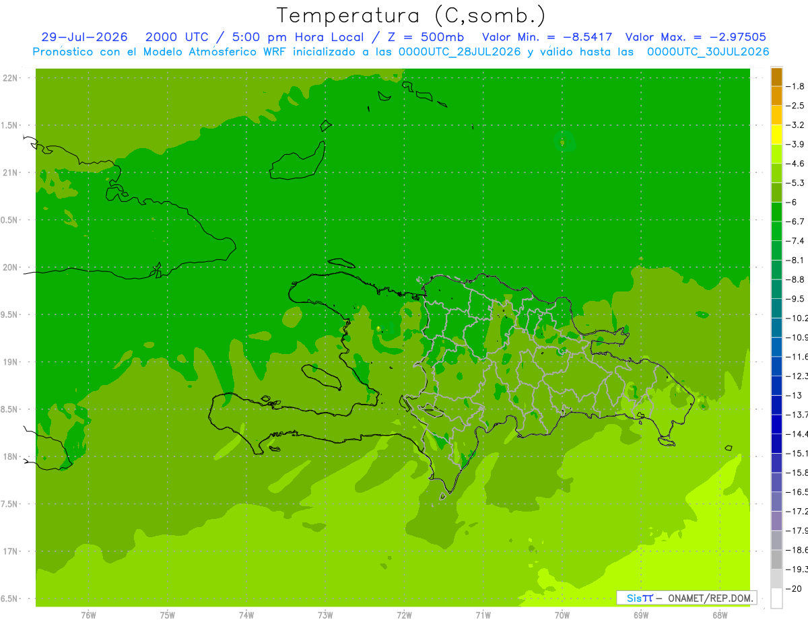Click "0000UTC_30JUL2026" valid-until time text

point(708,51)
